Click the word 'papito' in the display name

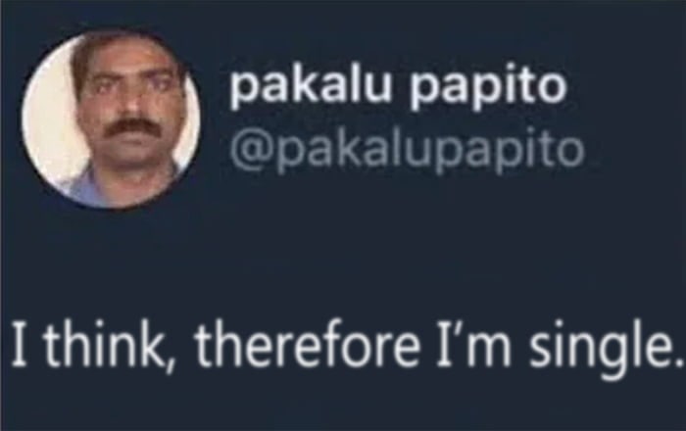click(x=488, y=89)
